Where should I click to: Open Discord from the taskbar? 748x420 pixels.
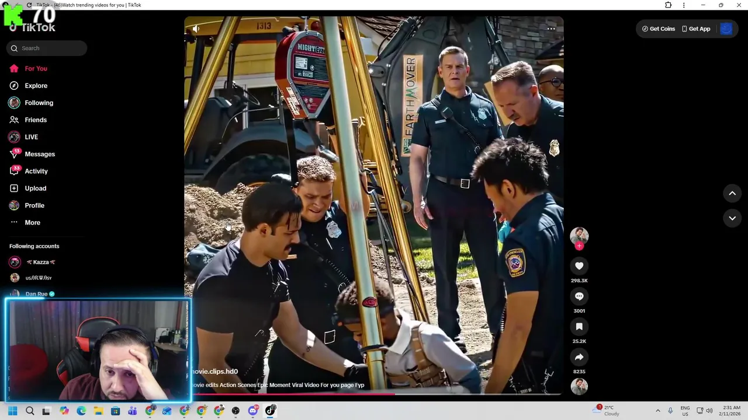(253, 411)
